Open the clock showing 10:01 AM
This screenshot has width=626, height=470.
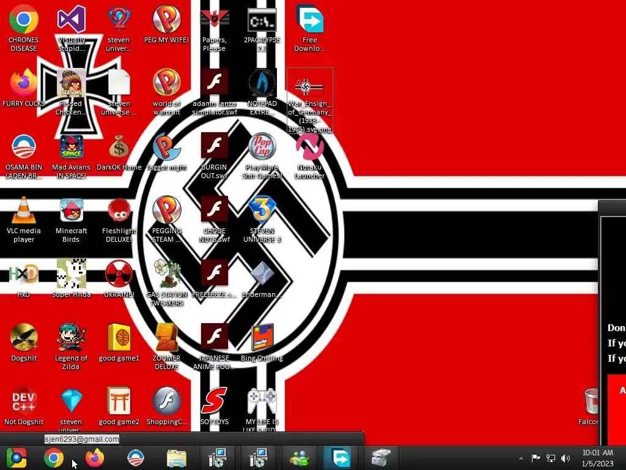[x=598, y=458]
